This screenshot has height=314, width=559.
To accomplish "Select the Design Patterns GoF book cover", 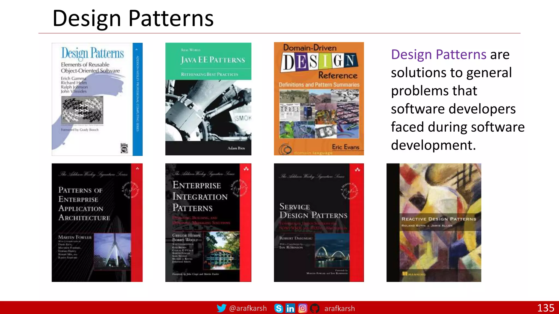I will tap(97, 99).
